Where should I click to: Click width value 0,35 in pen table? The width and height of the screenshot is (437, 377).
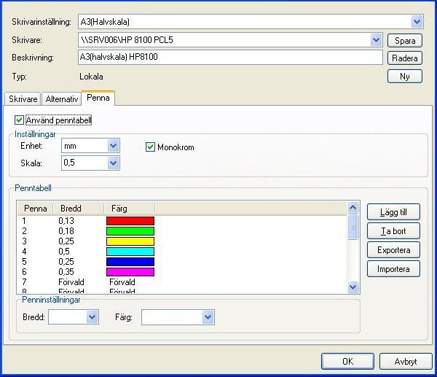pos(66,272)
